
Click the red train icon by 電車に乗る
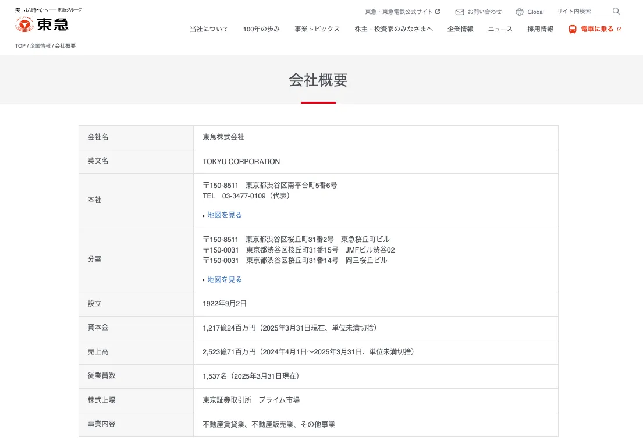[x=572, y=28]
